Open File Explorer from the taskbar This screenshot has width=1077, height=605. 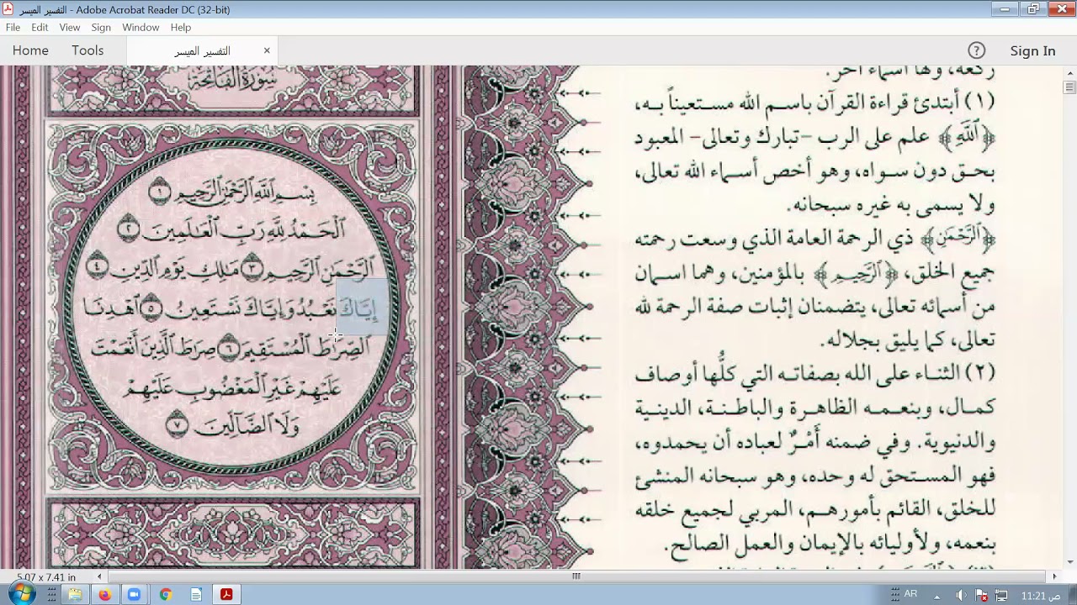pyautogui.click(x=75, y=595)
